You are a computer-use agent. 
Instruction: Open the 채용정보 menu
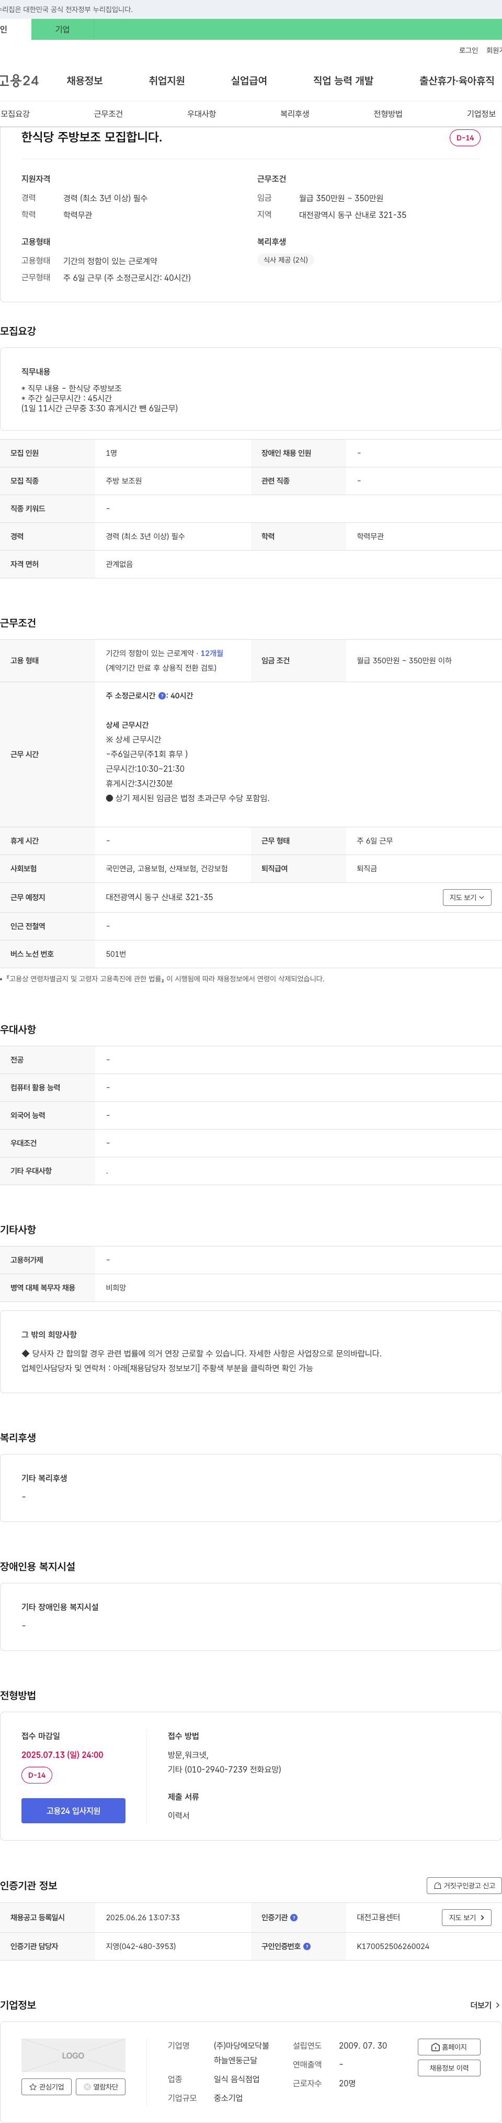(x=85, y=81)
